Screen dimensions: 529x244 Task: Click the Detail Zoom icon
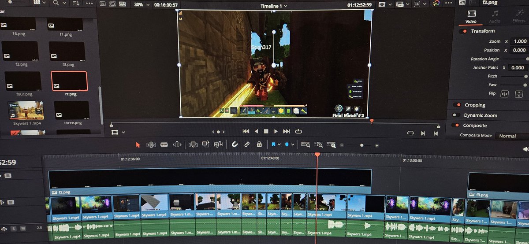[x=319, y=144]
